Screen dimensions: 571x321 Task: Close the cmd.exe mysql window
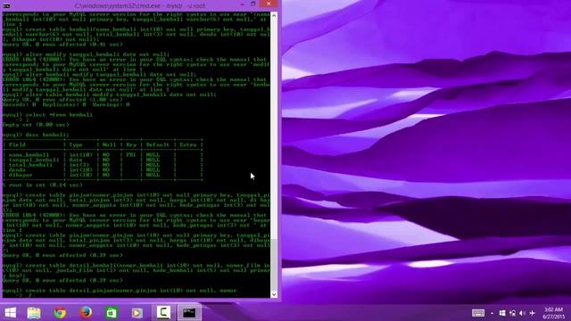coord(269,4)
